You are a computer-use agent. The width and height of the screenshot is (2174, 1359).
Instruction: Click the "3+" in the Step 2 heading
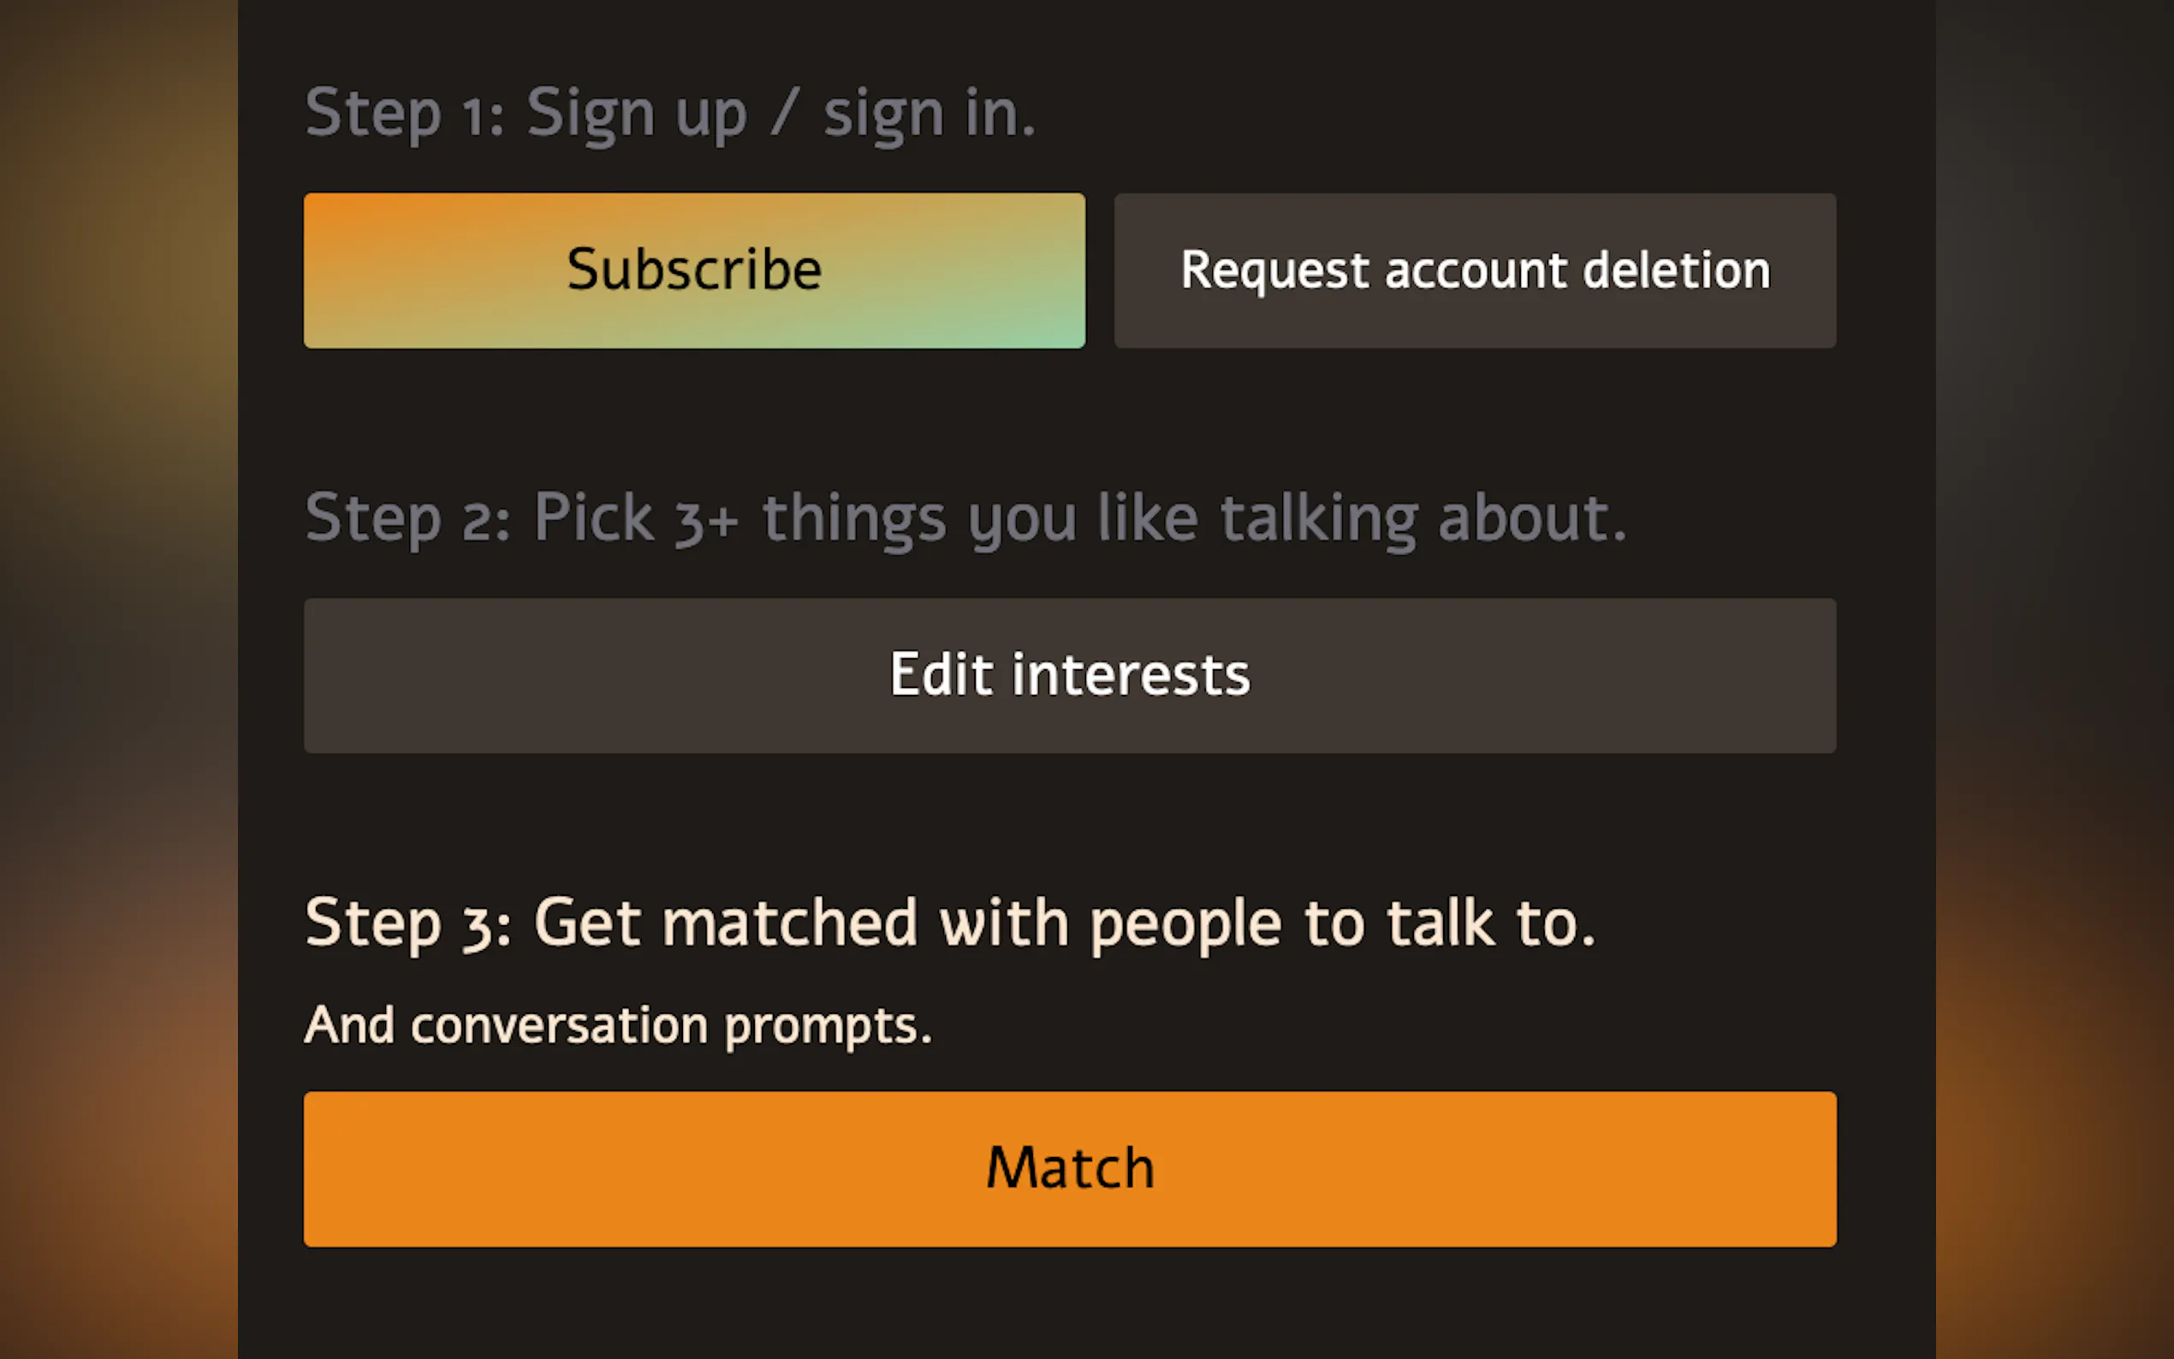[x=706, y=520]
